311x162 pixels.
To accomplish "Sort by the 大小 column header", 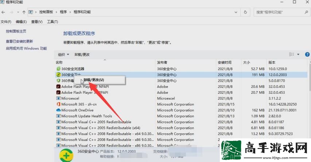I will pos(254,62).
